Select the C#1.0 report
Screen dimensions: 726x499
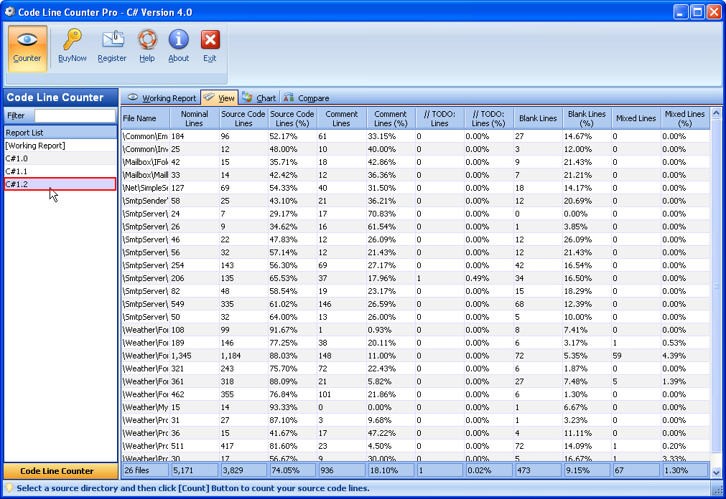point(60,158)
